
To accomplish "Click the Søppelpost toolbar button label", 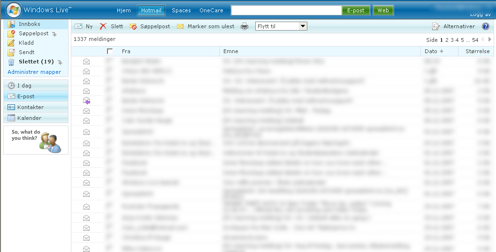I will tap(155, 27).
